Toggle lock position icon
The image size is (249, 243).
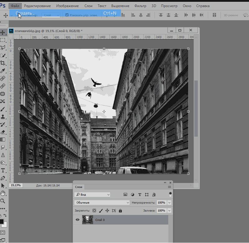point(107,211)
